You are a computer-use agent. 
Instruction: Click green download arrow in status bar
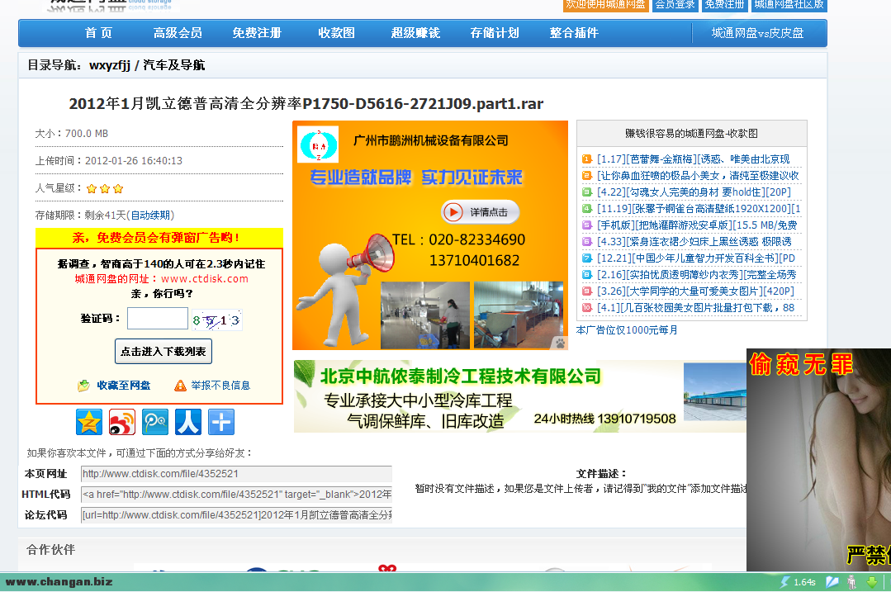click(x=871, y=582)
